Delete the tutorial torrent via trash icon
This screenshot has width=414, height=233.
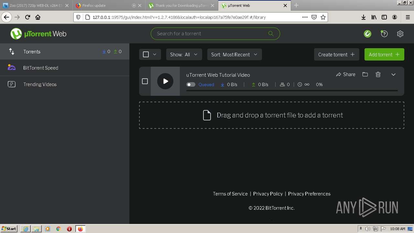pos(378,74)
